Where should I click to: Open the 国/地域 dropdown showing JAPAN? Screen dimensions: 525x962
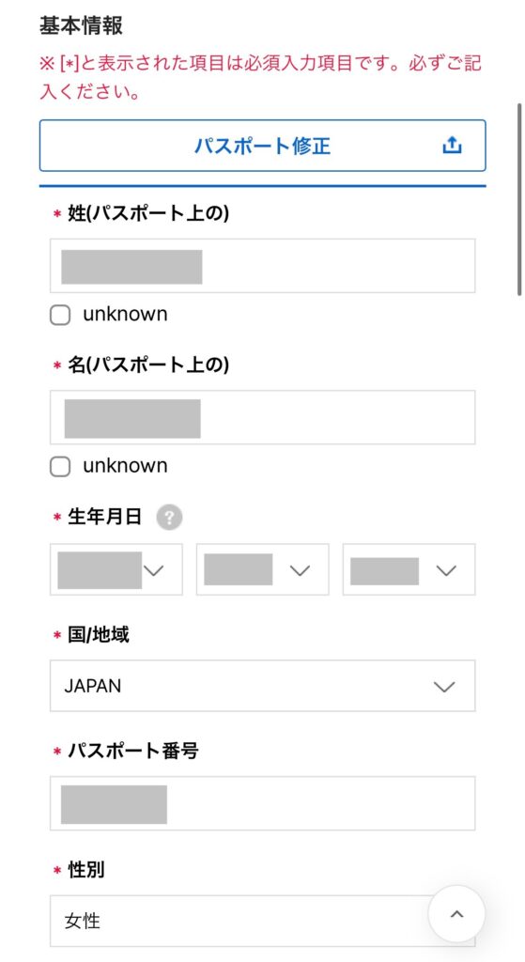pyautogui.click(x=263, y=686)
